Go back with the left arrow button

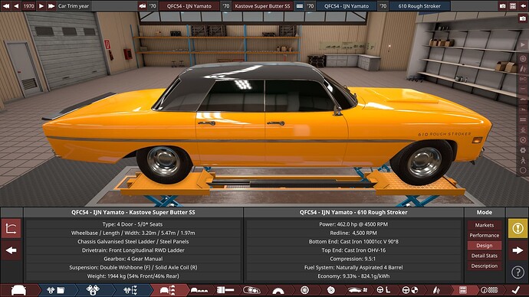[x=11, y=250]
